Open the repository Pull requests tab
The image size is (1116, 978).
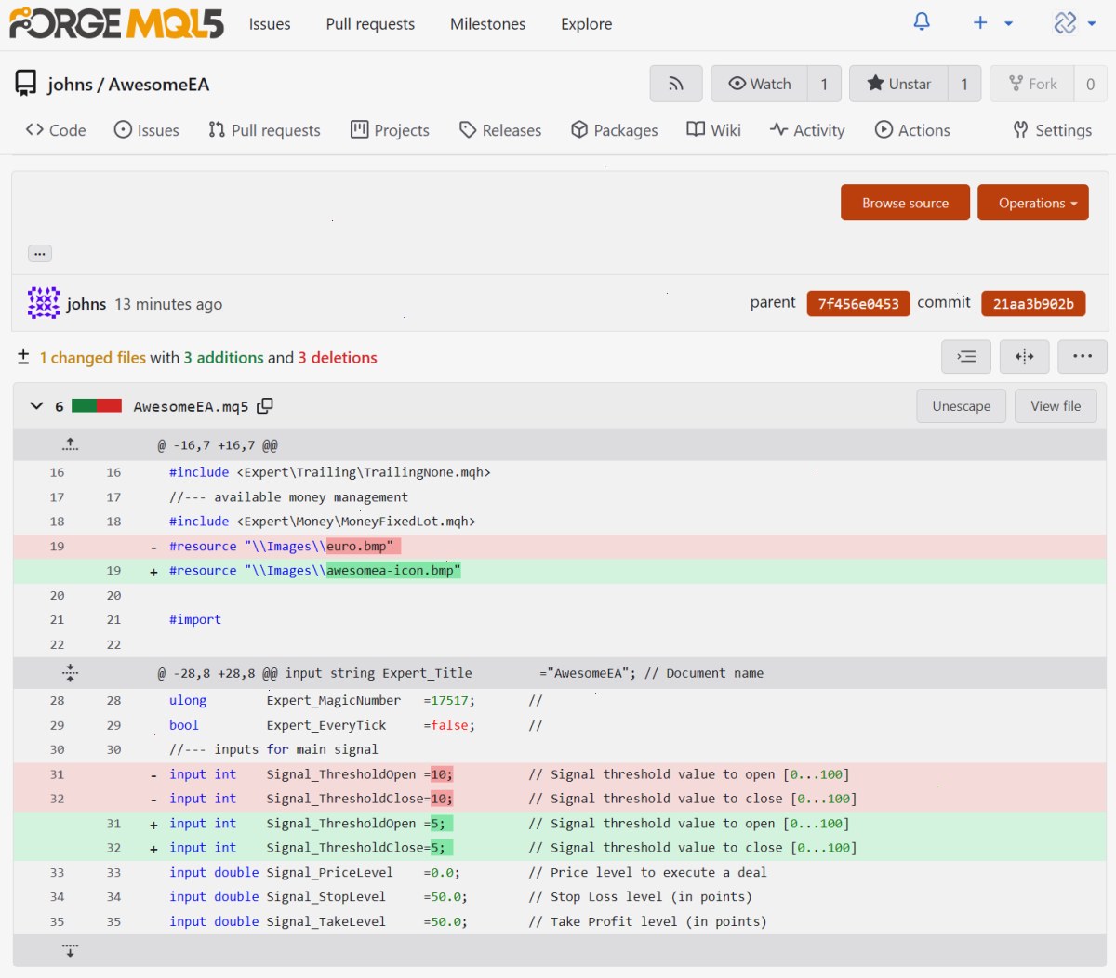point(264,130)
